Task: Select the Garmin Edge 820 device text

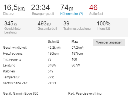Action: (26, 94)
